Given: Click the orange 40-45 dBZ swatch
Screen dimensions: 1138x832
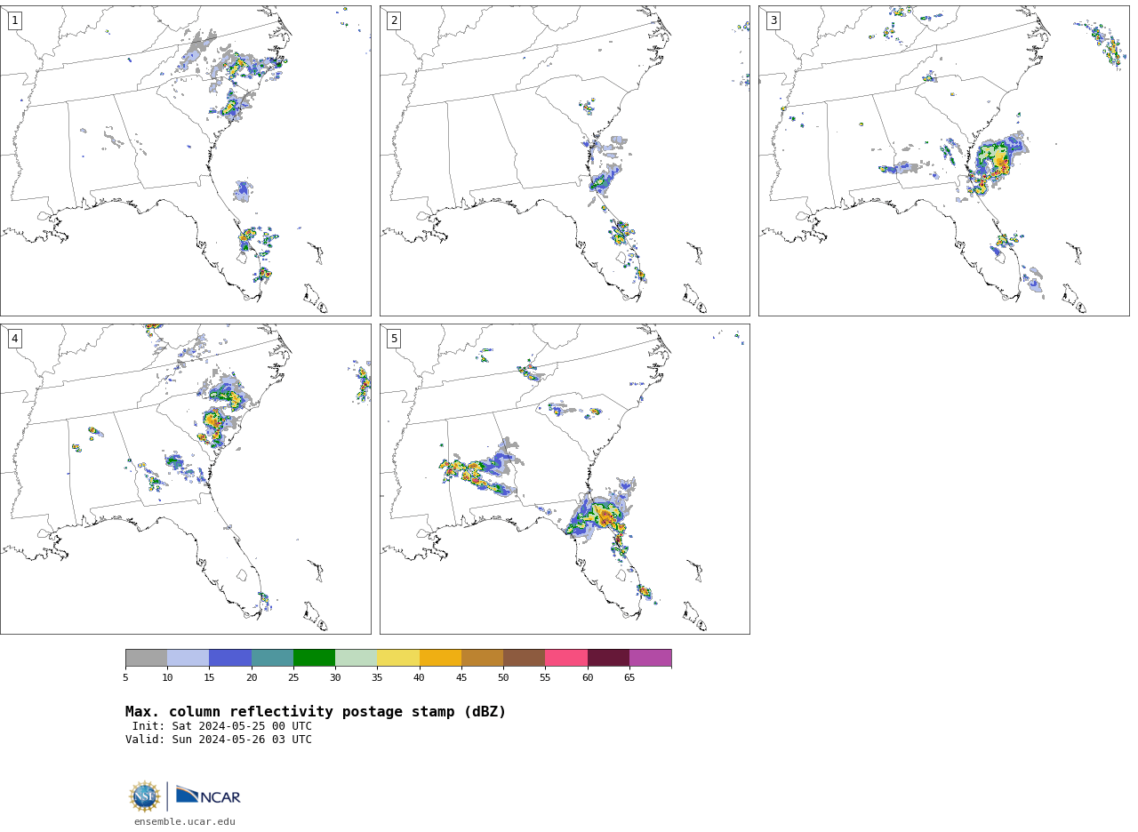Looking at the screenshot, I should click(440, 658).
